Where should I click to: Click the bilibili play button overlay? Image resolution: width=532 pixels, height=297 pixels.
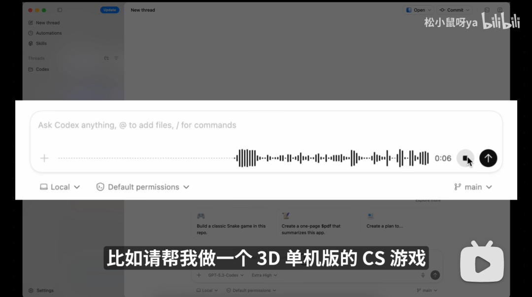point(482,262)
